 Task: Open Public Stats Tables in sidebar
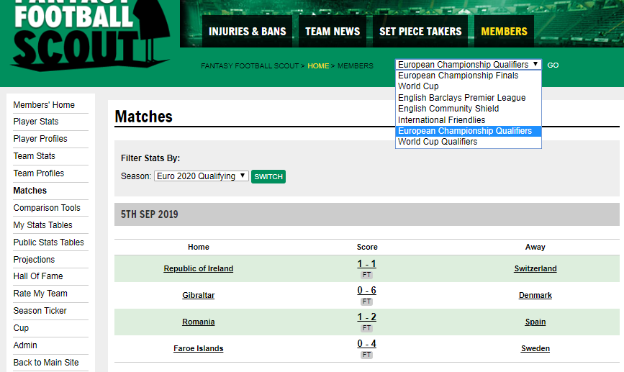click(x=48, y=242)
